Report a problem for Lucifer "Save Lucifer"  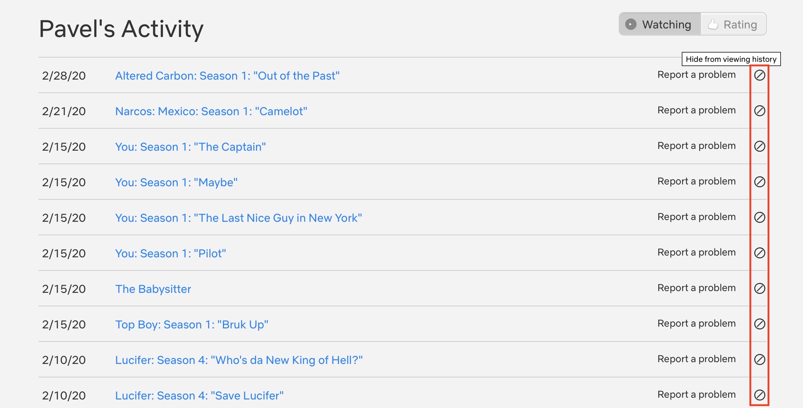coord(696,394)
